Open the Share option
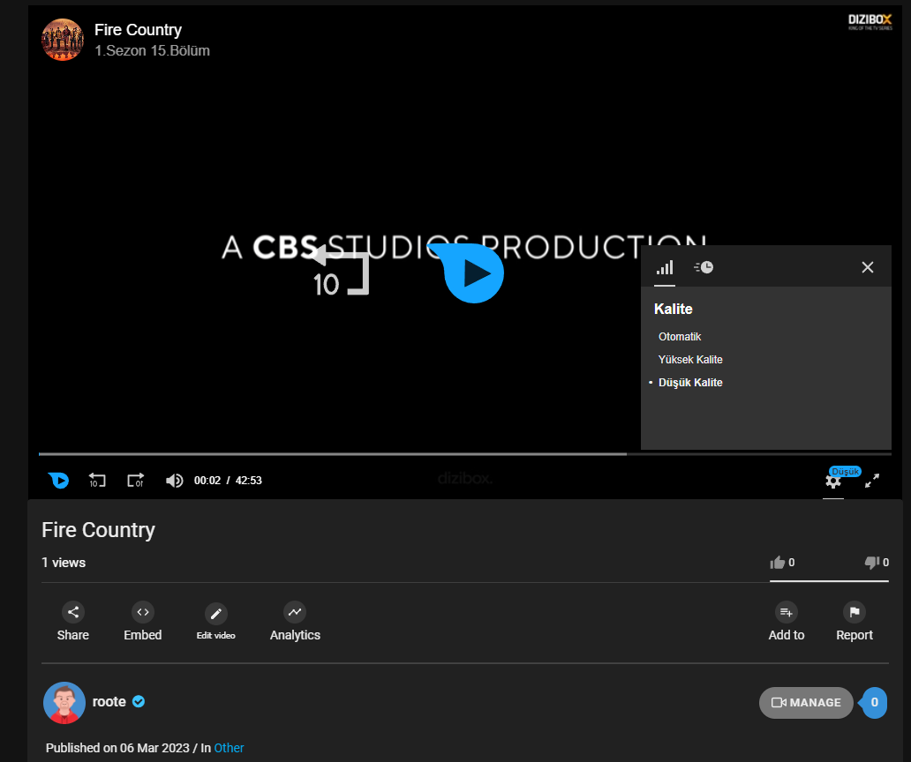This screenshot has width=911, height=762. (x=73, y=621)
